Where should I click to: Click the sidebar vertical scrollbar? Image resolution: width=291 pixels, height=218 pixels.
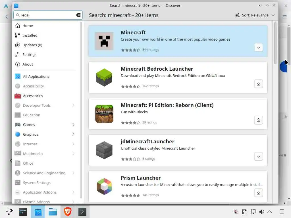pos(81,110)
